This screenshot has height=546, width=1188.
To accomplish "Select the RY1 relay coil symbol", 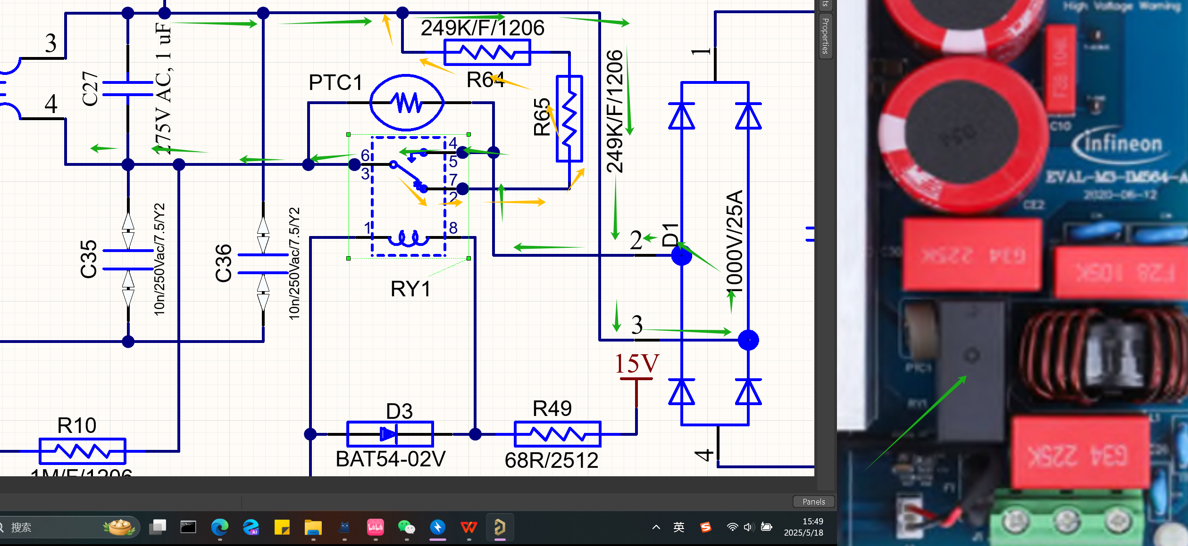I will [409, 238].
